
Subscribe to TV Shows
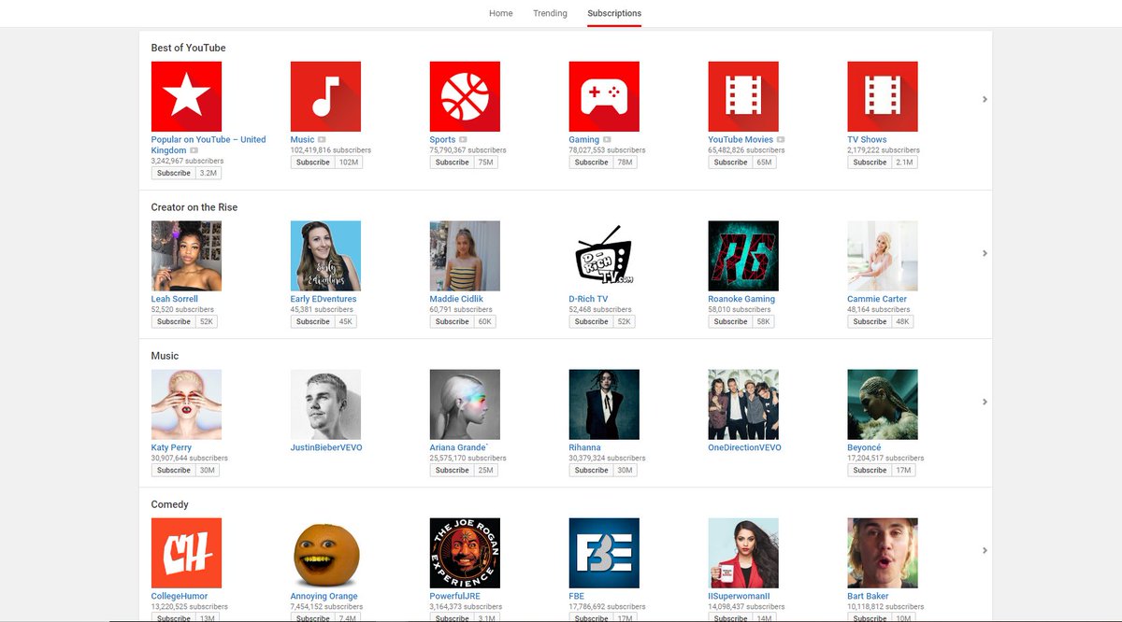(x=870, y=162)
